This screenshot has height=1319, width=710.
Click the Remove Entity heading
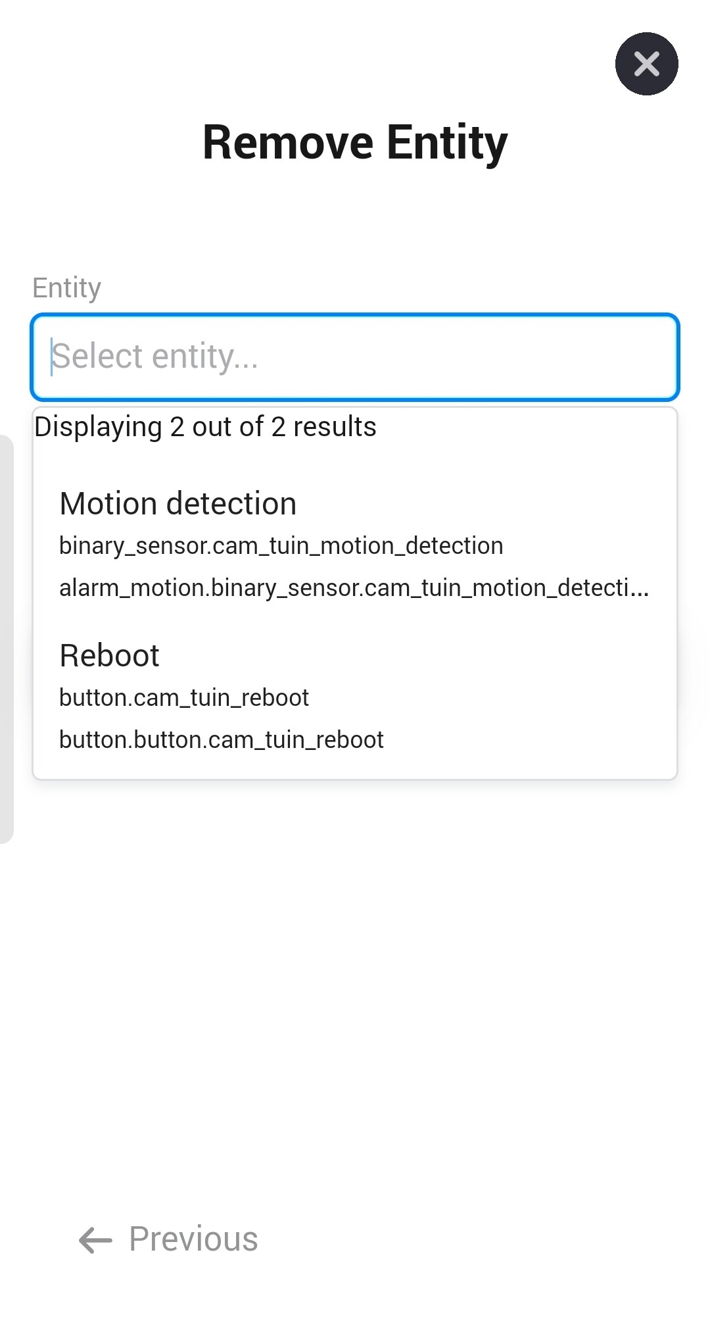355,142
